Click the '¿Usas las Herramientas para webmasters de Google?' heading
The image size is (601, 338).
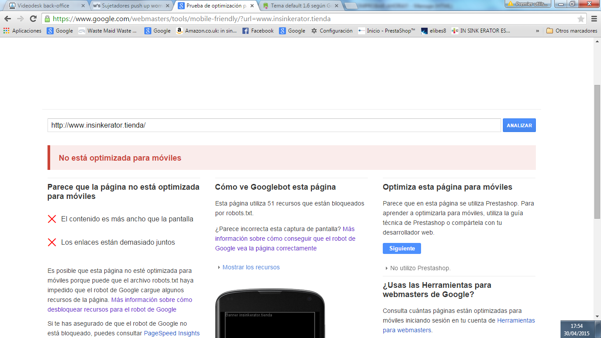(437, 290)
